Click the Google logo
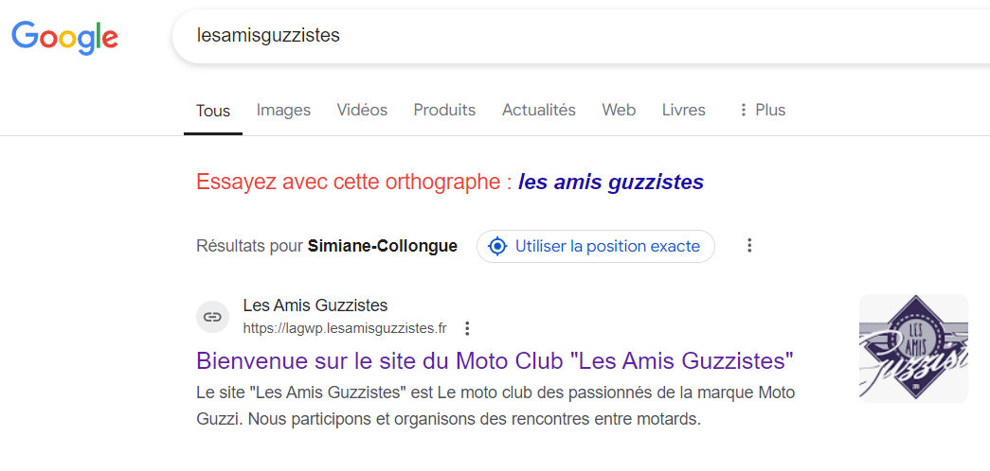The height and width of the screenshot is (471, 990). [x=64, y=36]
